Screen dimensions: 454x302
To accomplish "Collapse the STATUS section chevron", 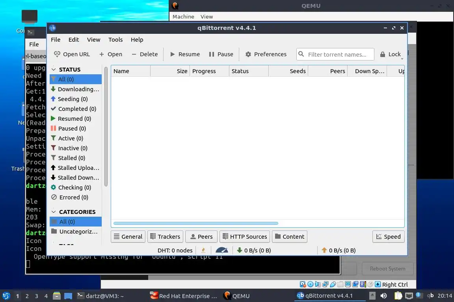I will pos(54,69).
